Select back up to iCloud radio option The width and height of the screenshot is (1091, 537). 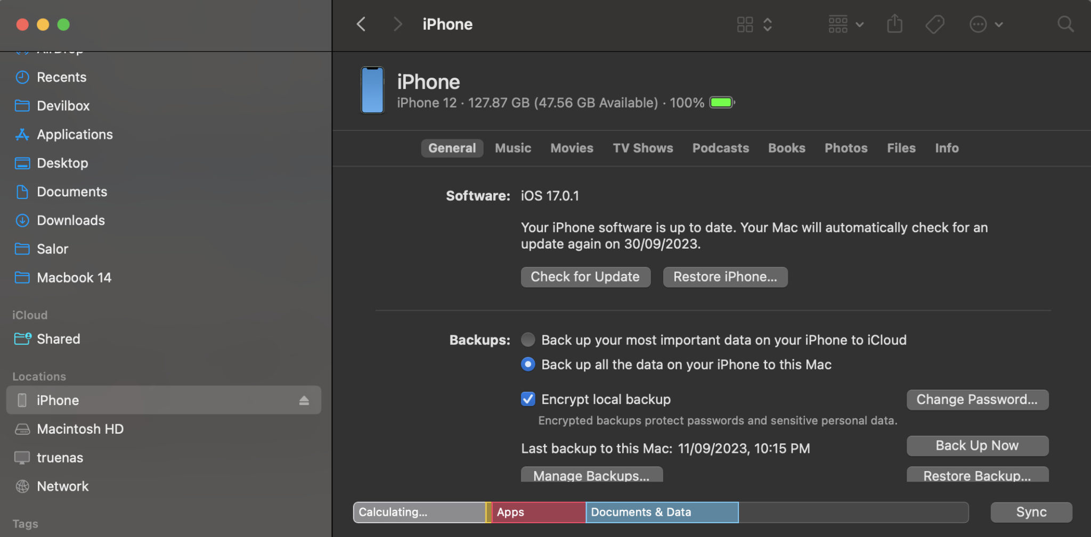(528, 340)
